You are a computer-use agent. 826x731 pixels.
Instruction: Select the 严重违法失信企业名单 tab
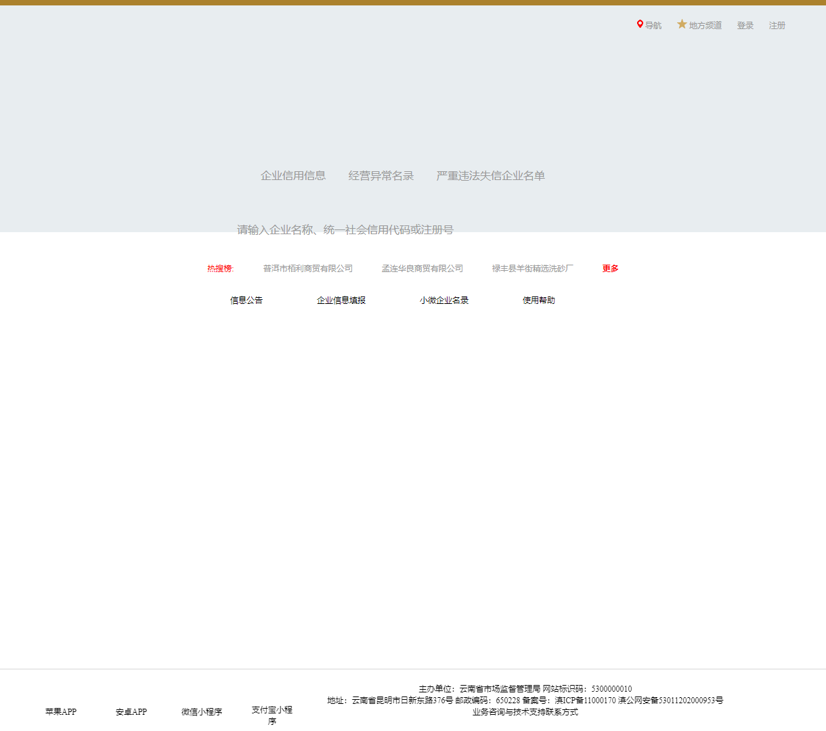[x=491, y=175]
